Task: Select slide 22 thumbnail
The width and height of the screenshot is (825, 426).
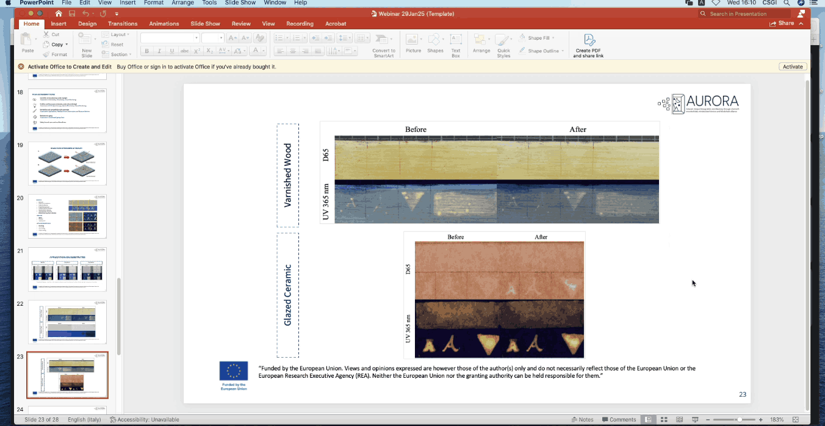Action: [x=67, y=322]
